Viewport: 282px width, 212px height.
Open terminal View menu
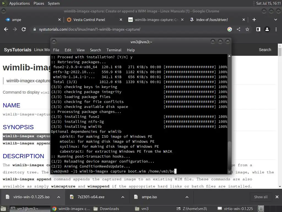point(81,50)
